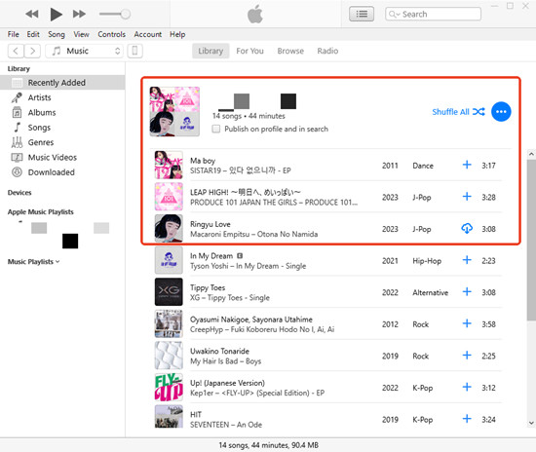Image resolution: width=536 pixels, height=452 pixels.
Task: Skip ahead with fast-forward button
Action: point(79,14)
